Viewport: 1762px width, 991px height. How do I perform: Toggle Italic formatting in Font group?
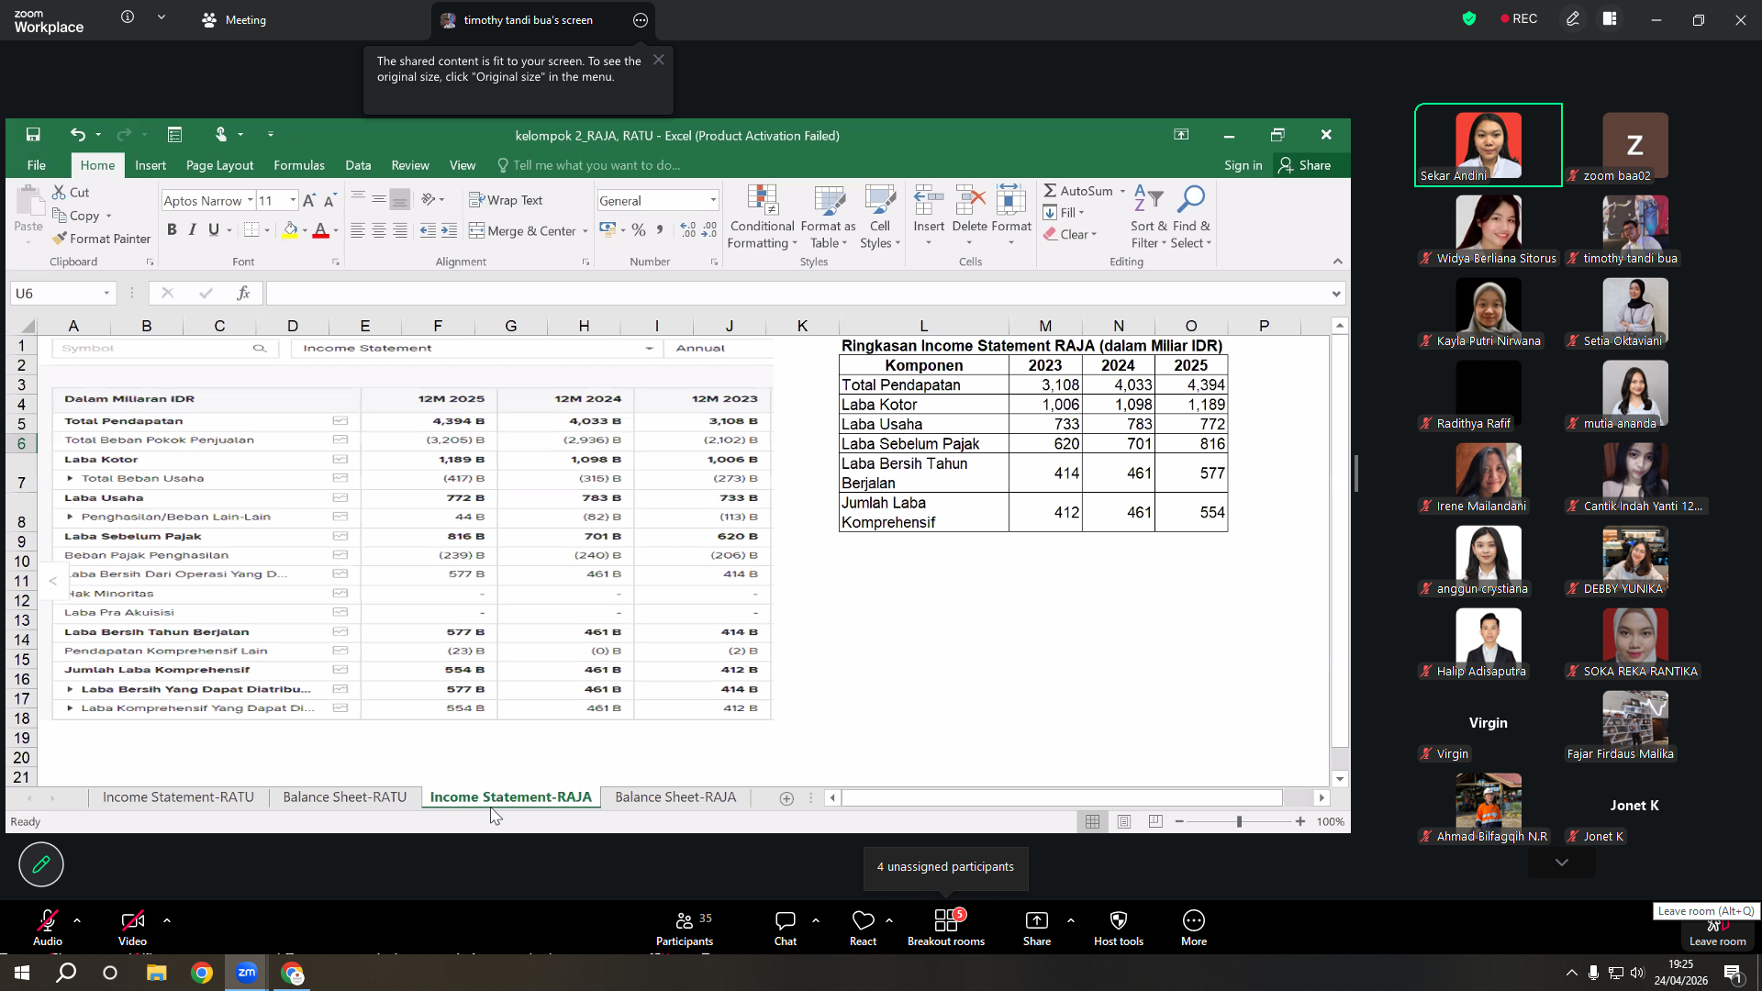click(193, 230)
